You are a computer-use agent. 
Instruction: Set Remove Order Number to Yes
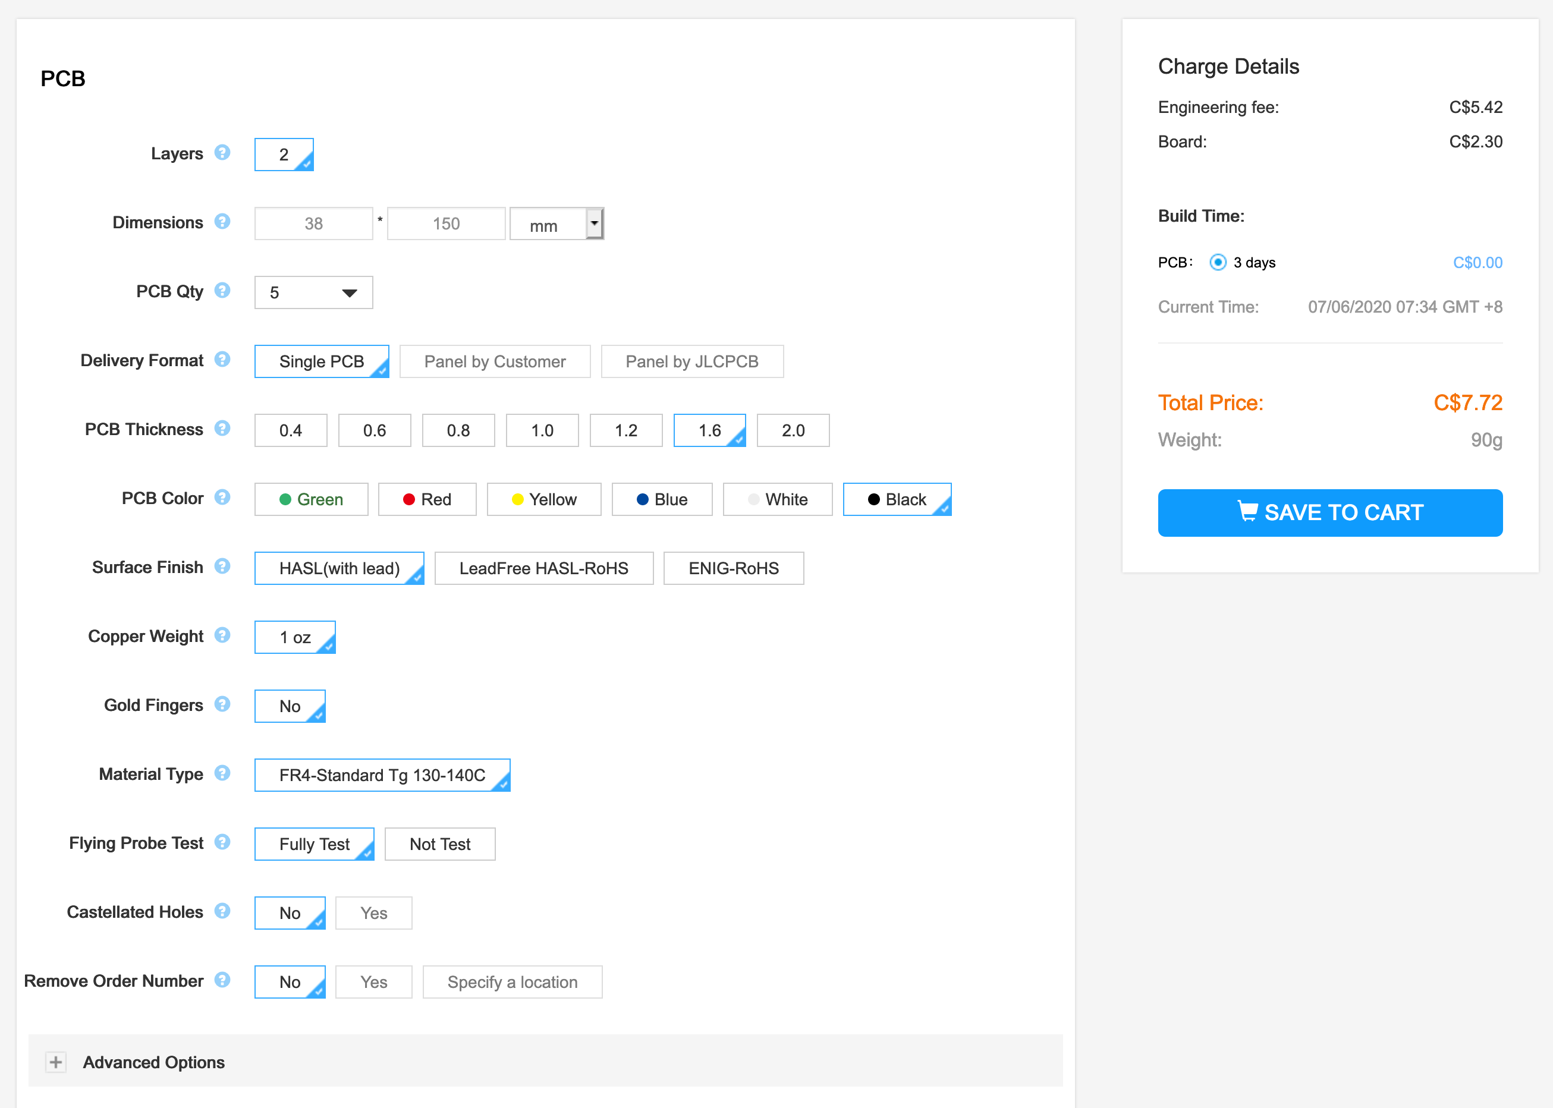[x=374, y=983]
